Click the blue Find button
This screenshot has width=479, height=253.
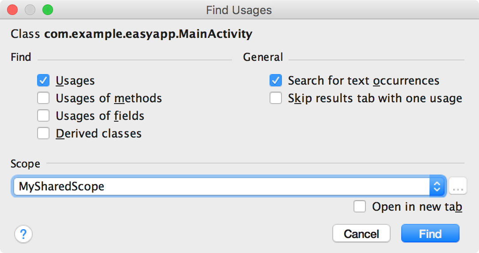[430, 234]
